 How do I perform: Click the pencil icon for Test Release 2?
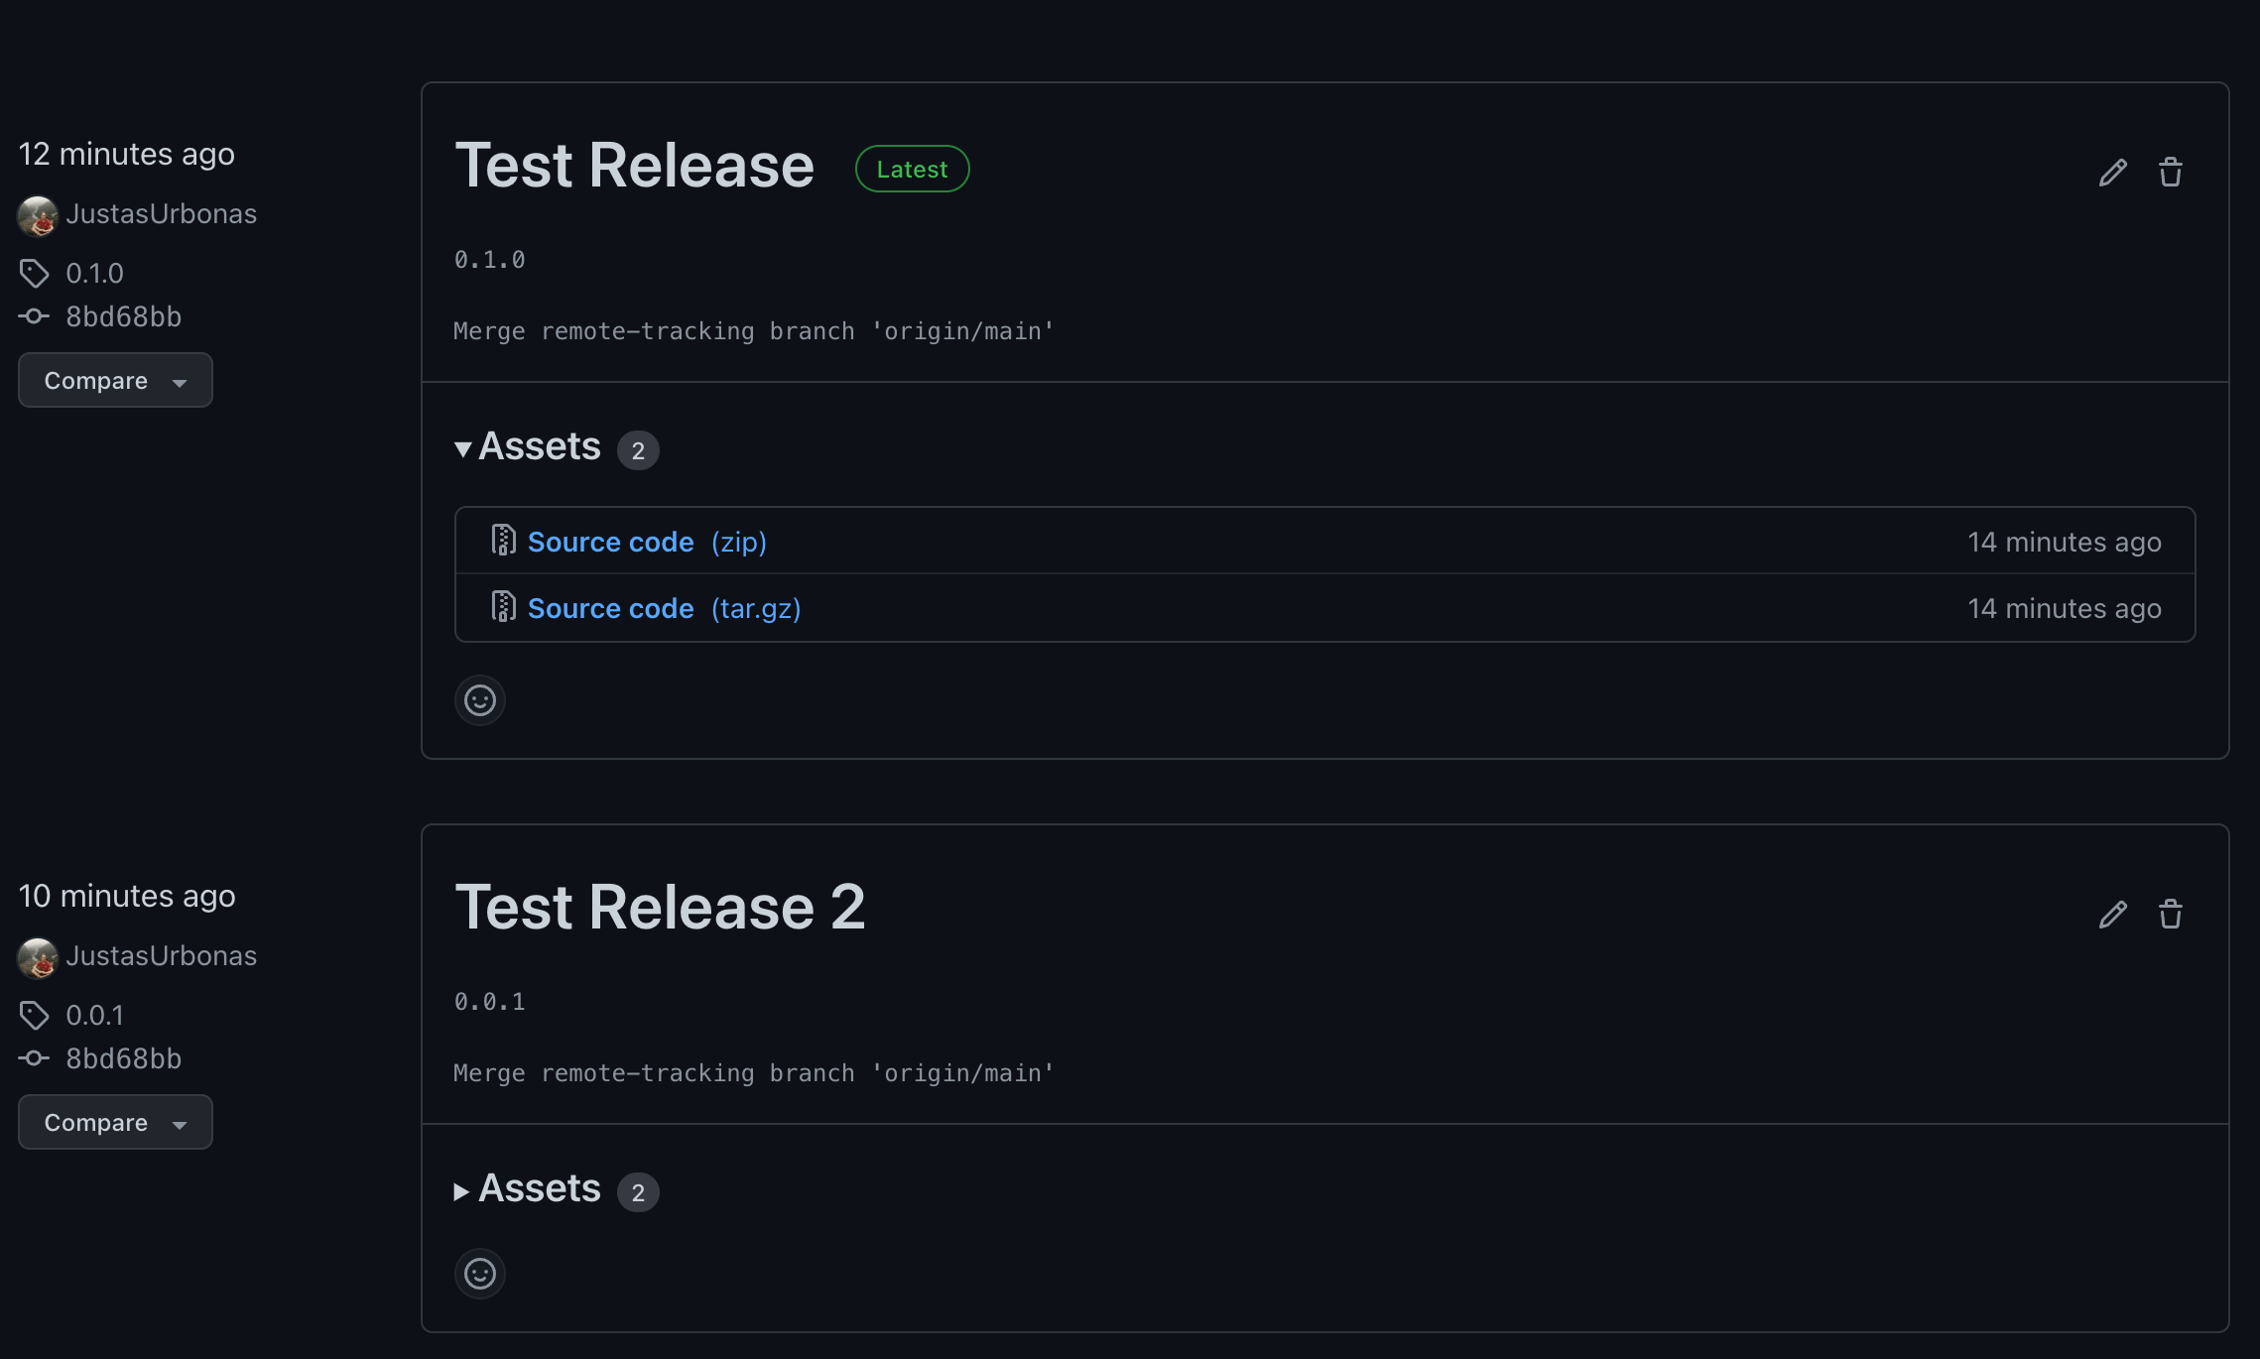(x=2112, y=915)
